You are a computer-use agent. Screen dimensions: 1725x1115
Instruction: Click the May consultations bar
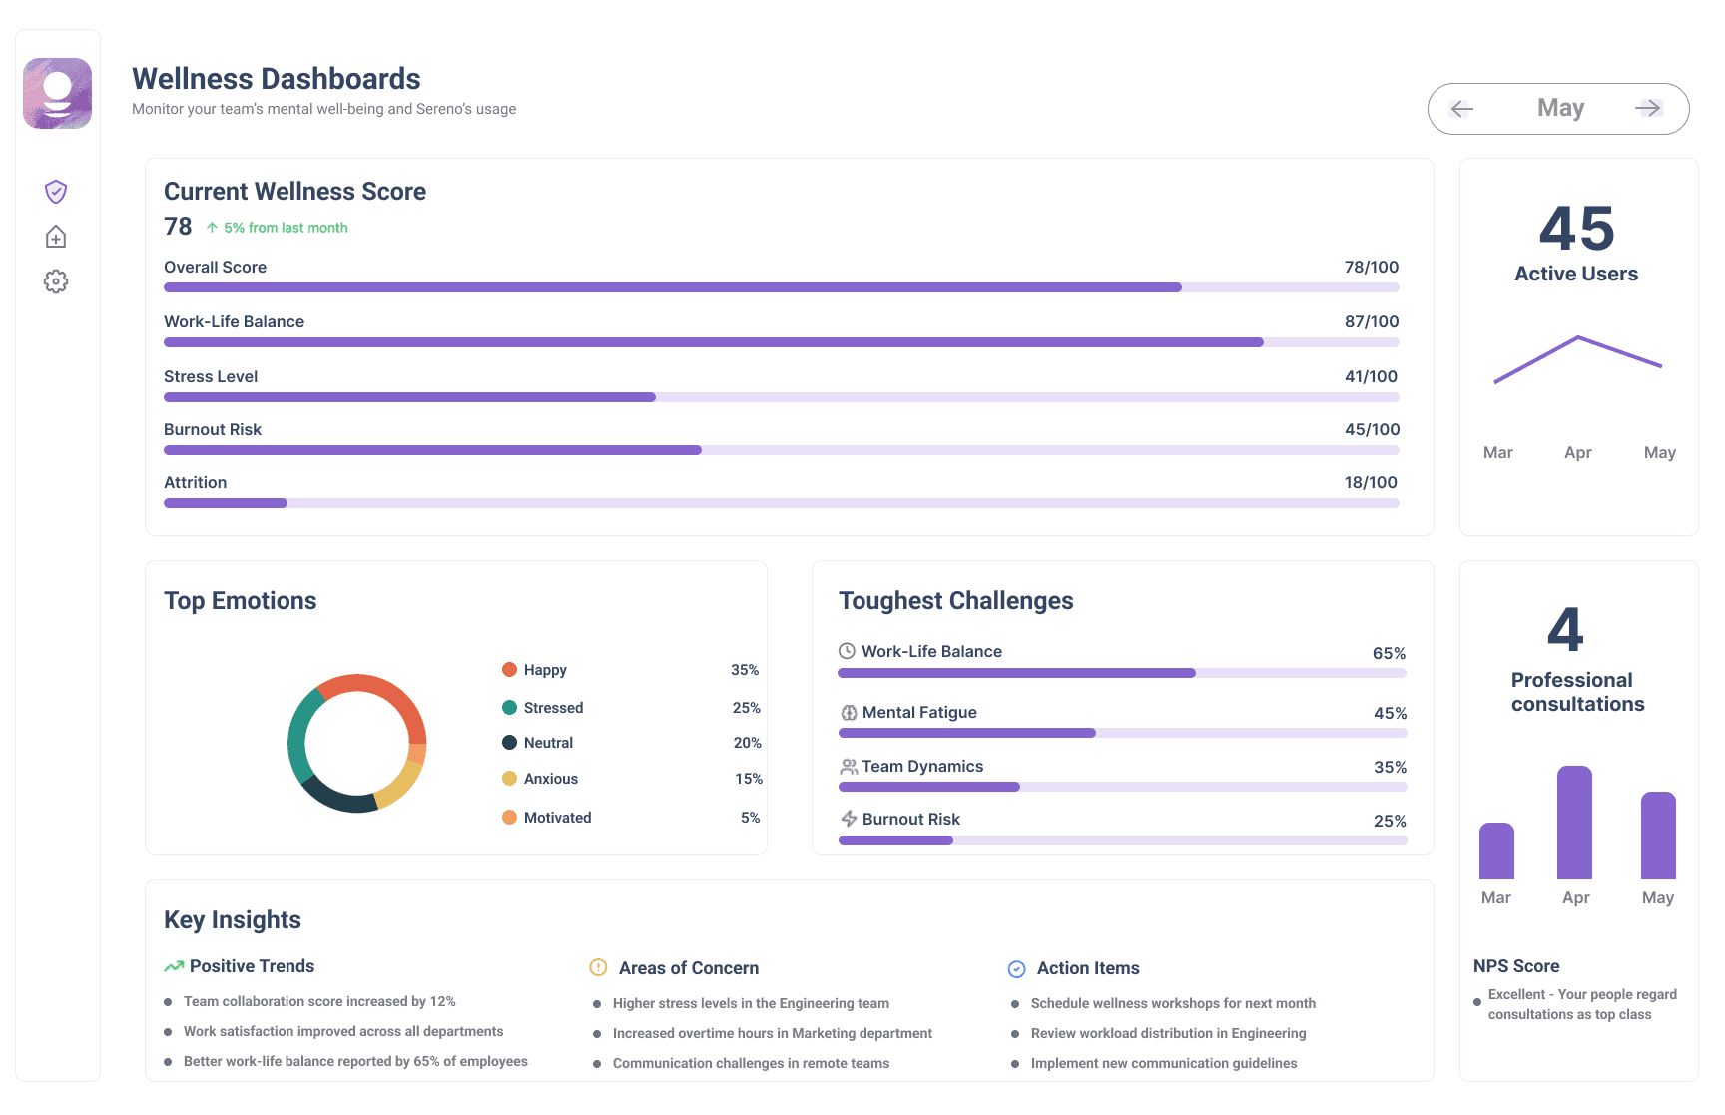pos(1658,836)
